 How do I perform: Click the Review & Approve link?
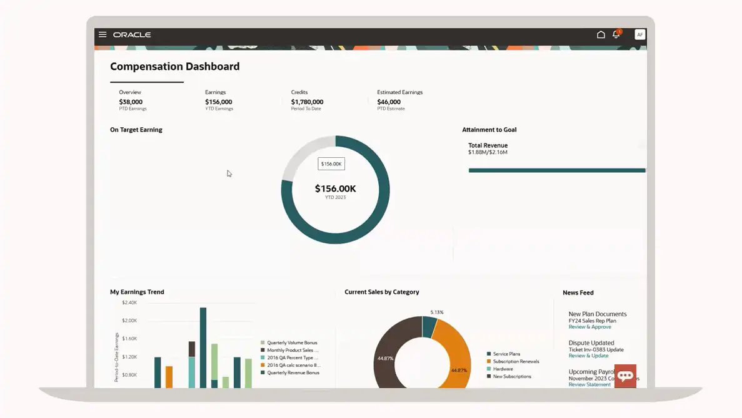pos(589,327)
